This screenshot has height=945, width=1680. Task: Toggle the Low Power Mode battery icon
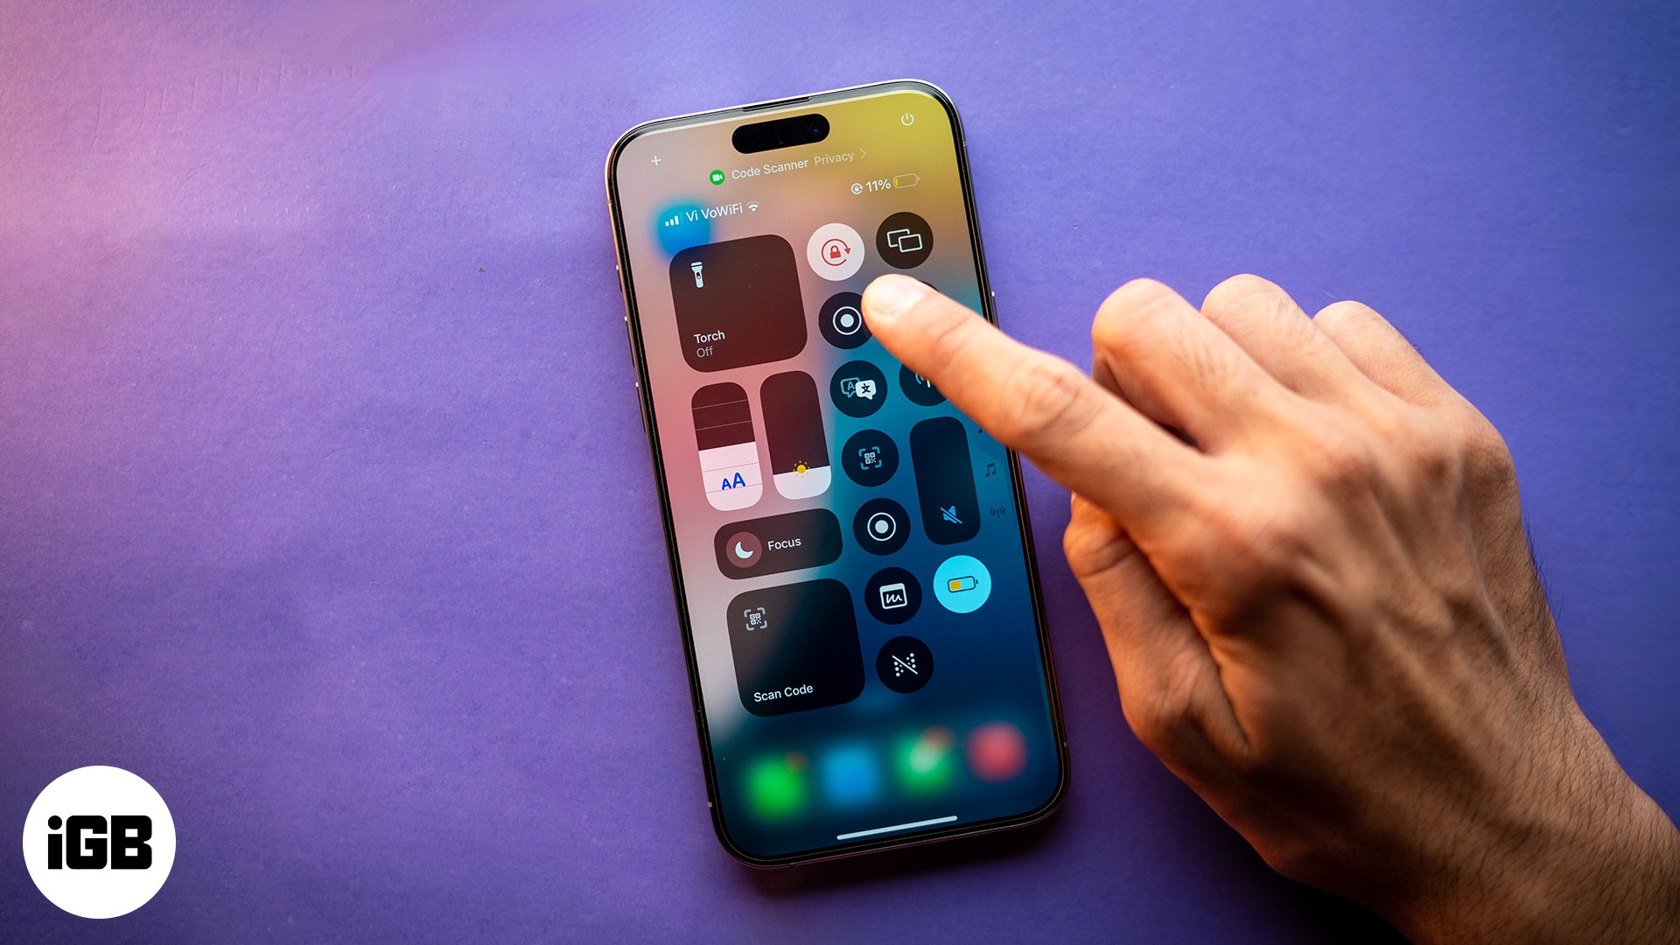[968, 586]
